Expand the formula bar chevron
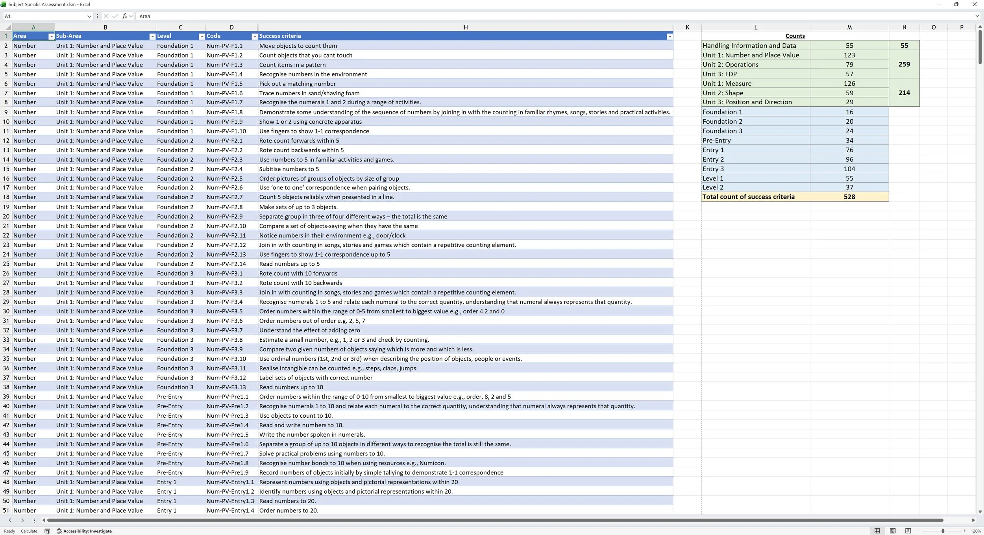 click(x=977, y=16)
